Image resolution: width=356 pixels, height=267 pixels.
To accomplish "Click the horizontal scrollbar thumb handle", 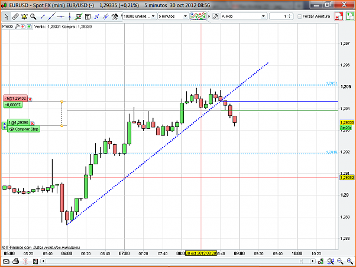I will (x=301, y=261).
